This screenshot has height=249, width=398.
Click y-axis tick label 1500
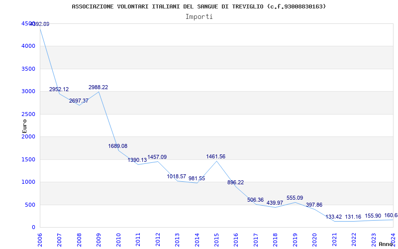28,159
